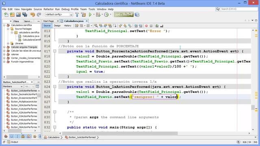
Task: Open the Tools menu
Action: pos(91,9)
